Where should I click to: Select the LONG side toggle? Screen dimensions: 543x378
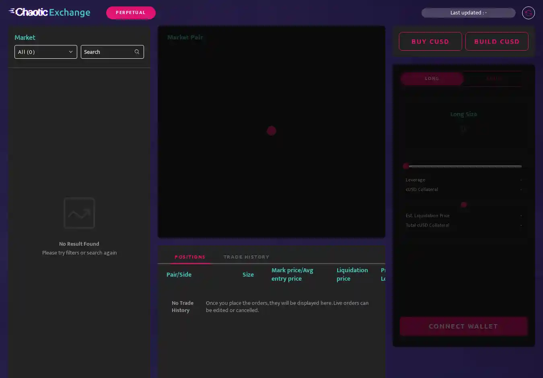point(432,78)
